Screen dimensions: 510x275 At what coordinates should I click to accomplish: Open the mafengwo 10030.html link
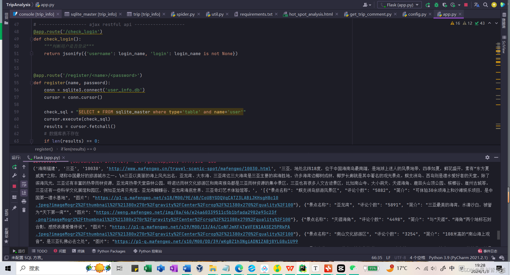(x=190, y=168)
